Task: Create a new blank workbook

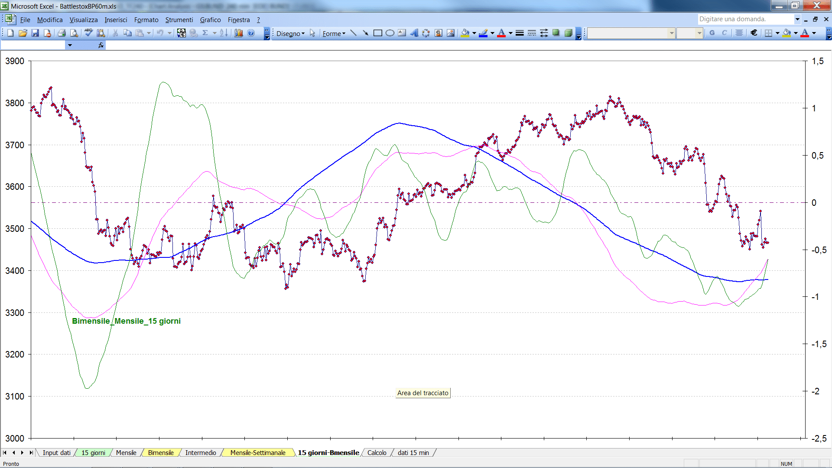Action: (10, 33)
